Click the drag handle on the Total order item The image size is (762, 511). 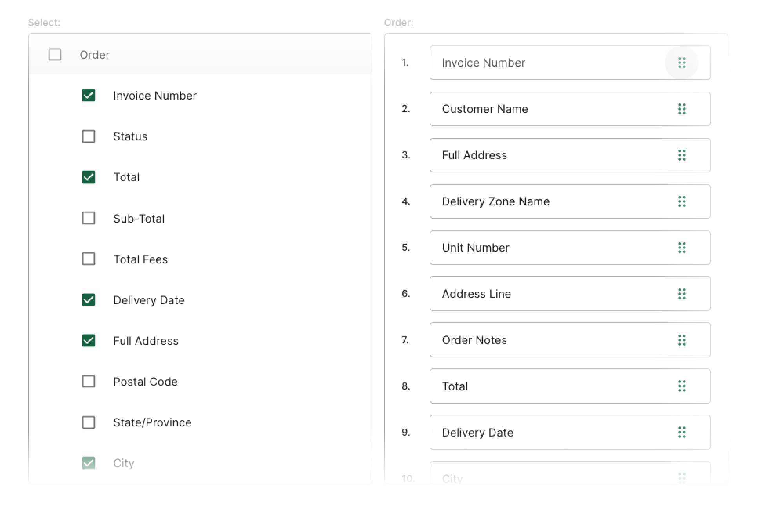[x=682, y=386]
